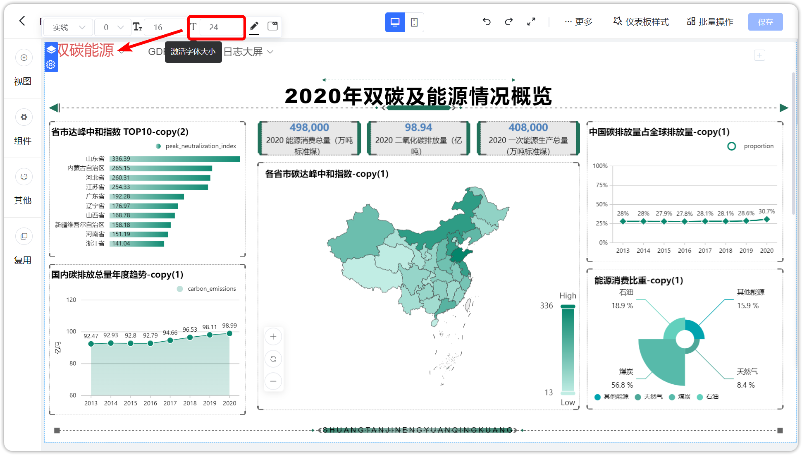Toggle carbon_emissions legend item

(x=206, y=289)
